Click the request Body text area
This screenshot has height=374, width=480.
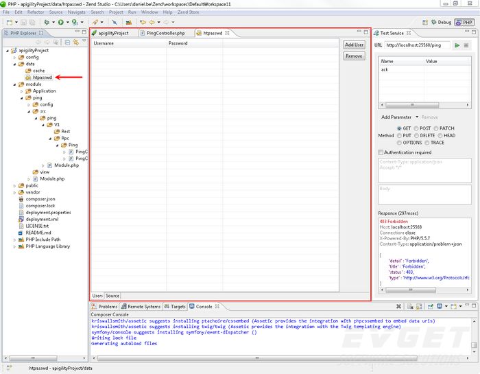[x=424, y=194]
